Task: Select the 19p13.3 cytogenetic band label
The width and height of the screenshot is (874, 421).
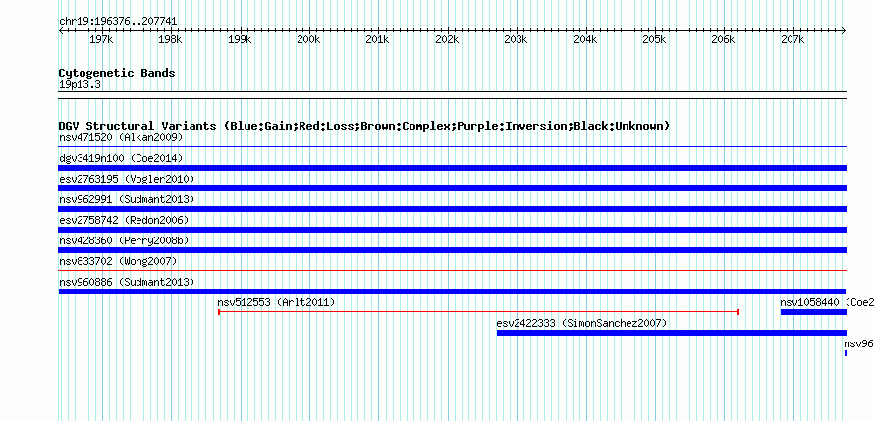Action: (x=80, y=85)
